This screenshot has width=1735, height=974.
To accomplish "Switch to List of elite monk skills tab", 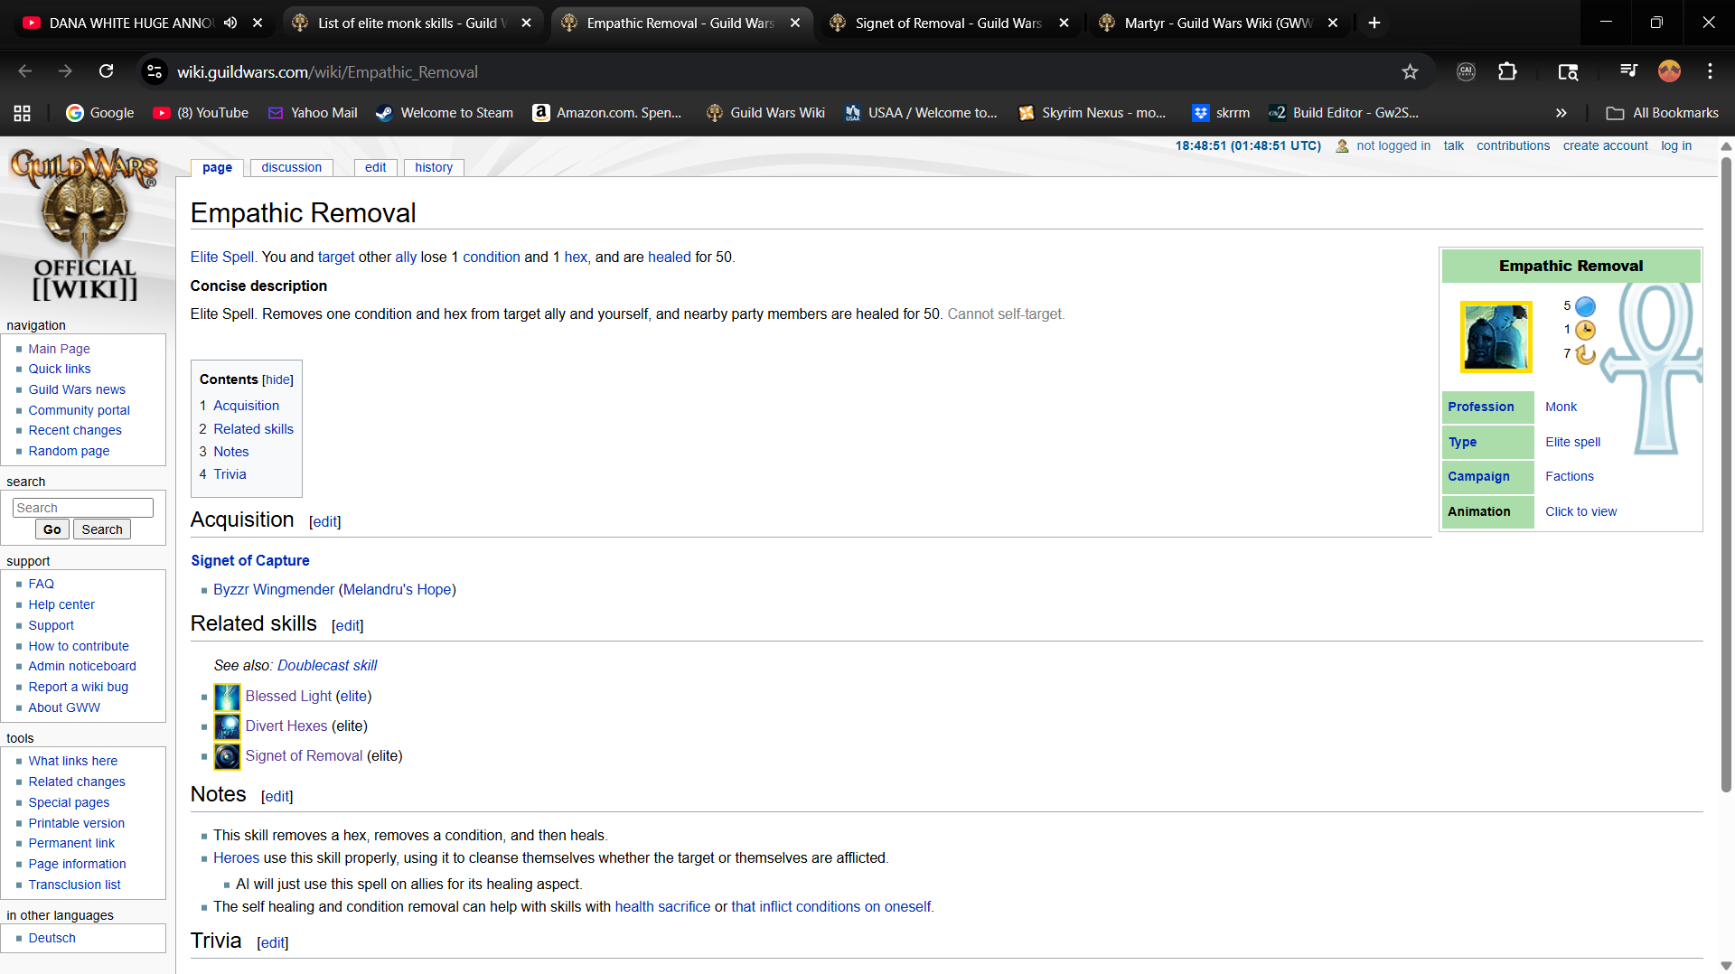I will 411,23.
